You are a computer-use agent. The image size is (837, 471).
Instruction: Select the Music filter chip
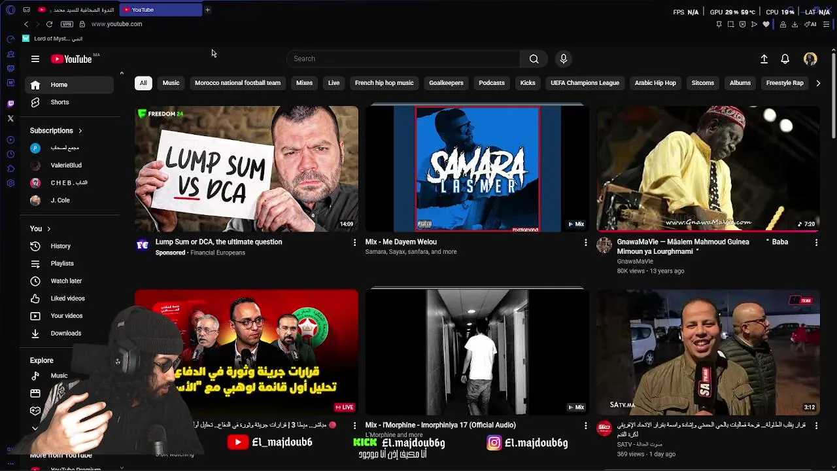pyautogui.click(x=171, y=83)
